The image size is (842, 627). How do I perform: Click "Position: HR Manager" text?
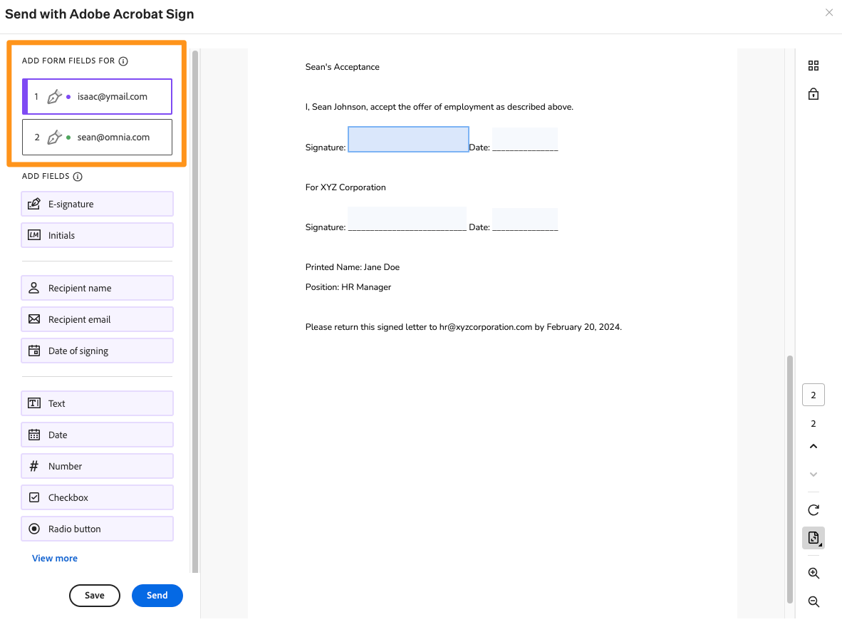[x=348, y=287]
